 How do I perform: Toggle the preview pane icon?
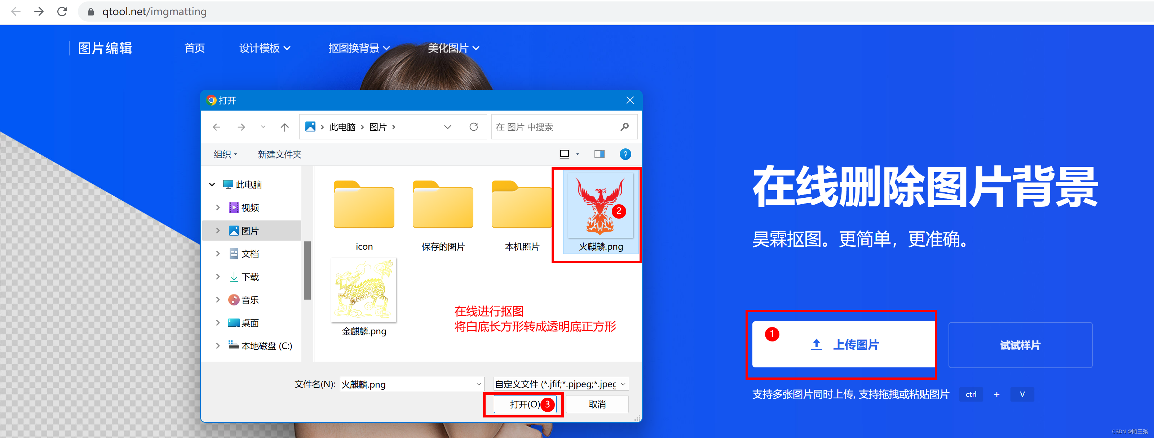pyautogui.click(x=599, y=155)
